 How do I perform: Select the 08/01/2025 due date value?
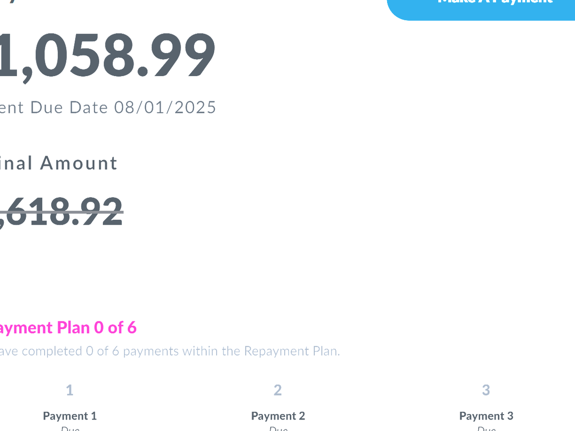165,107
